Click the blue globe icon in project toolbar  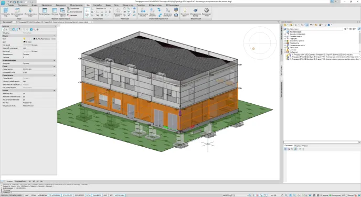[329, 25]
